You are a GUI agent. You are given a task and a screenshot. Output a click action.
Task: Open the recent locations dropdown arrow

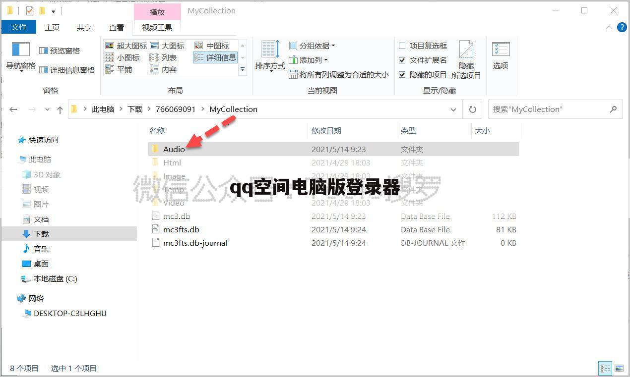[x=47, y=109]
